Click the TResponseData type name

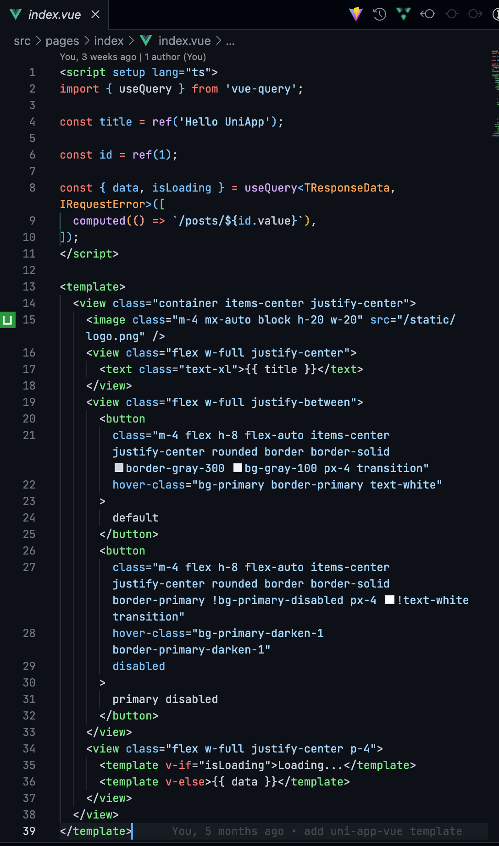347,188
